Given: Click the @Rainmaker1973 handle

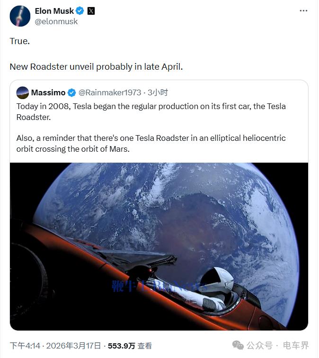Looking at the screenshot, I should pyautogui.click(x=111, y=92).
